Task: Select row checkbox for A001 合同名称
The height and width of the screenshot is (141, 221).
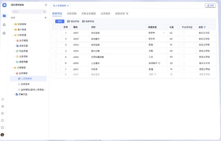Action: 57,33
